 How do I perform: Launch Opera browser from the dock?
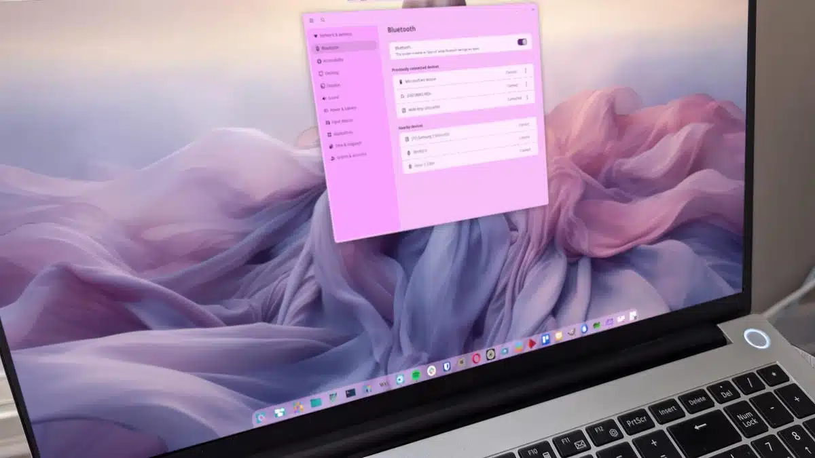pos(476,358)
